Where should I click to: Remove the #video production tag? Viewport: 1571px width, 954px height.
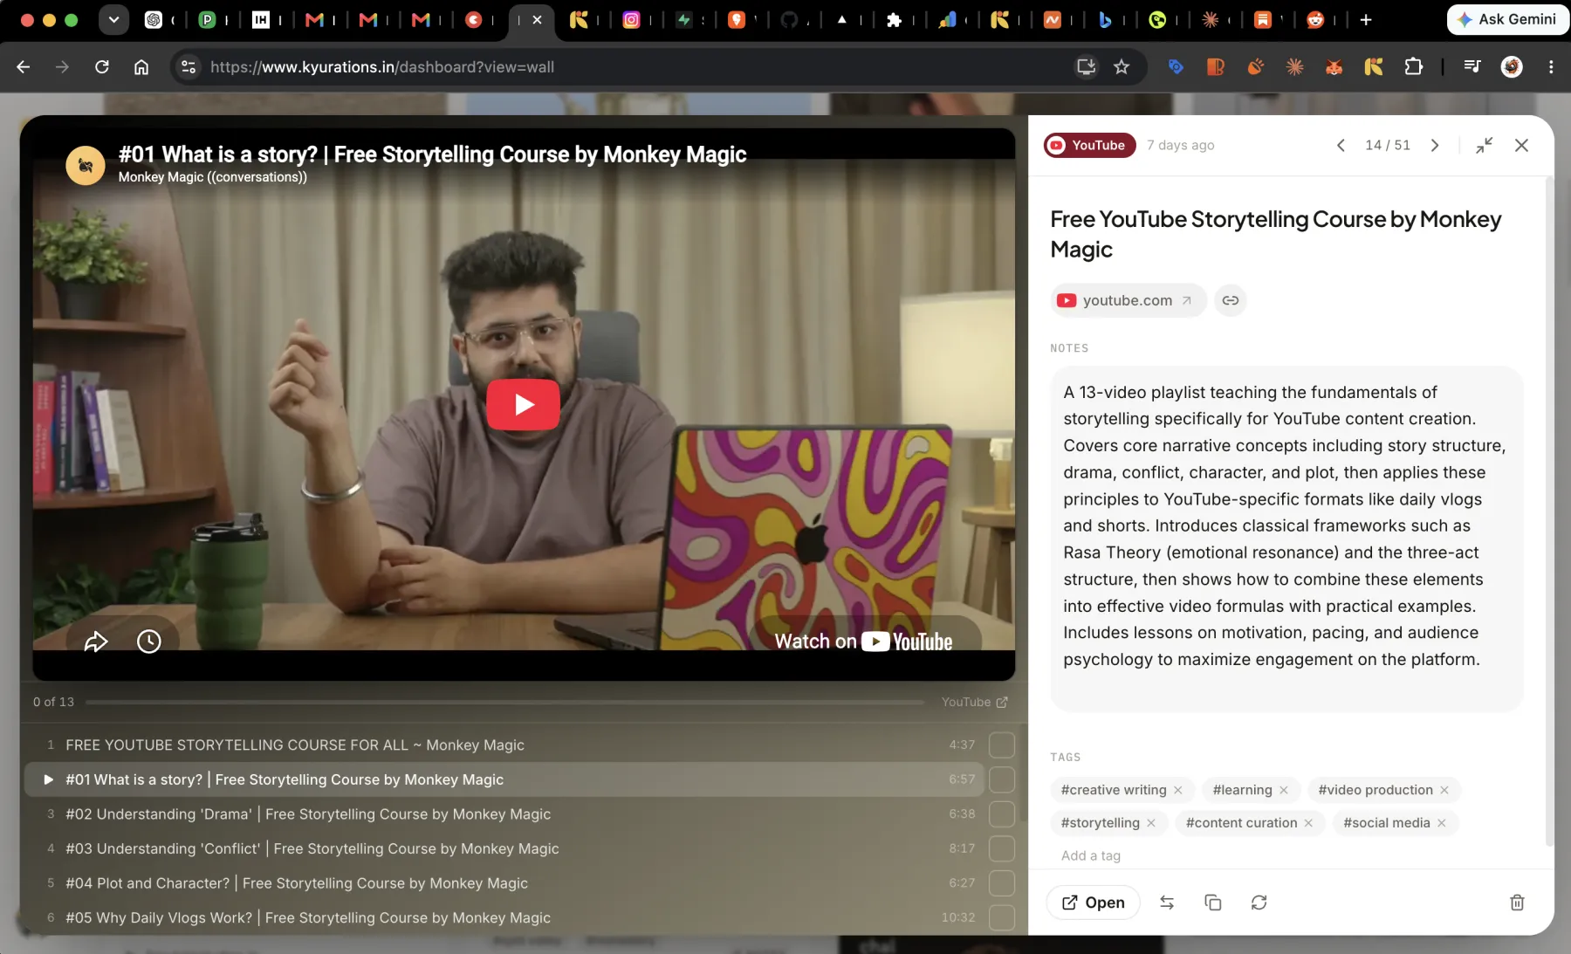(x=1444, y=790)
